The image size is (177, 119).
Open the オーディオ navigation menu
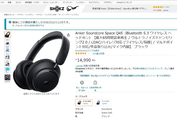(67, 2)
